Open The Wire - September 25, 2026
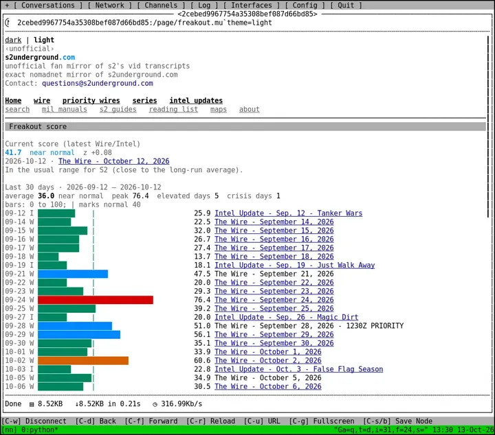The image size is (495, 435). [274, 308]
